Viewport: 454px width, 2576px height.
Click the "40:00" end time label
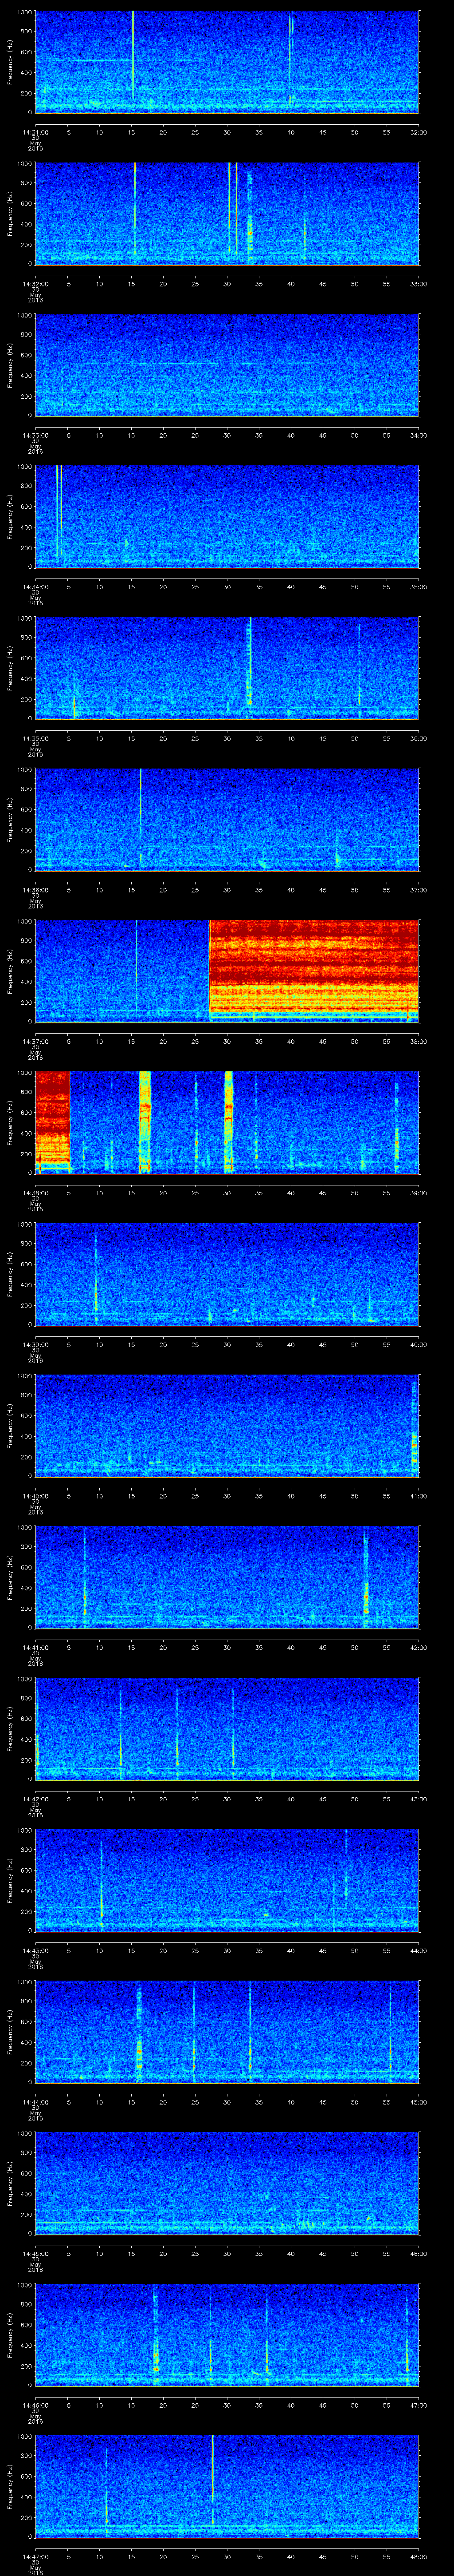[x=418, y=1344]
